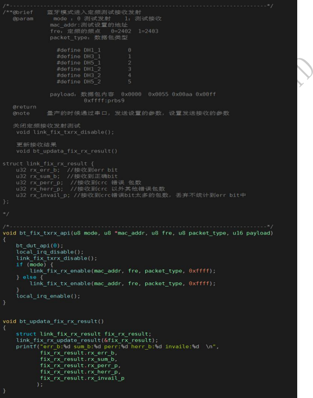This screenshot has width=313, height=398.
Task: Click 'fix_rx_result.rx_sum_b,' printf argument
Action: [79, 360]
